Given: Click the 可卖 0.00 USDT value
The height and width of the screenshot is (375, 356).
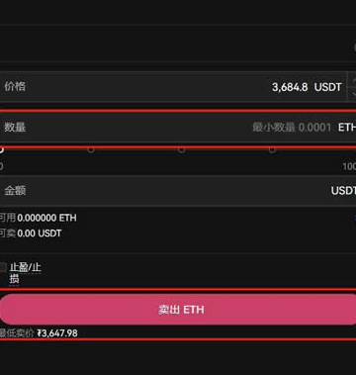Looking at the screenshot, I should tap(31, 234).
